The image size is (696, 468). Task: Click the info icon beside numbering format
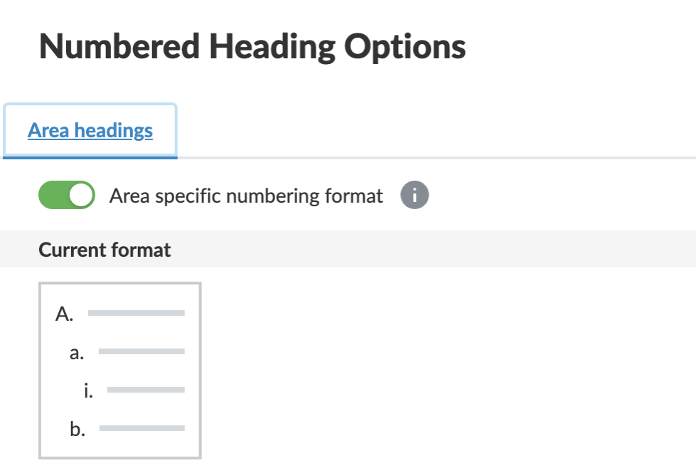tap(414, 196)
